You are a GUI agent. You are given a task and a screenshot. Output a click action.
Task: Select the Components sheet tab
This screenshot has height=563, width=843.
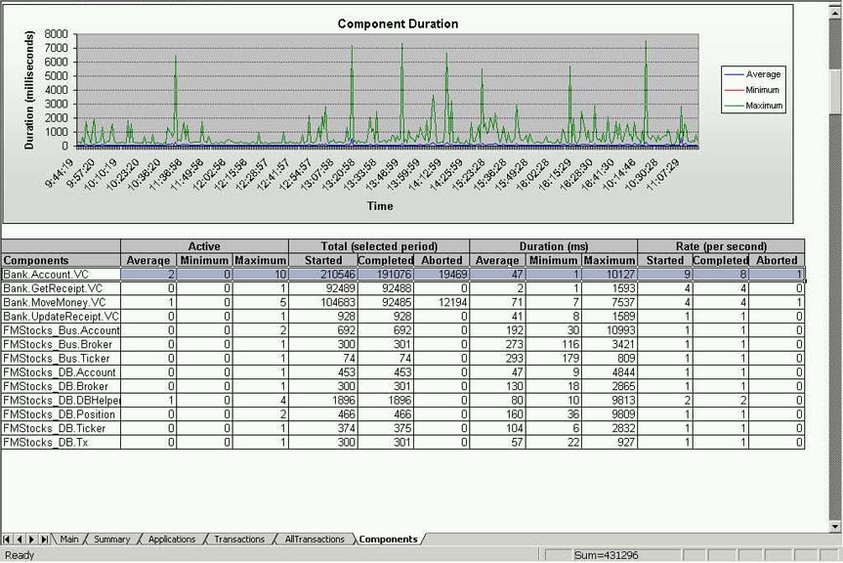[388, 539]
